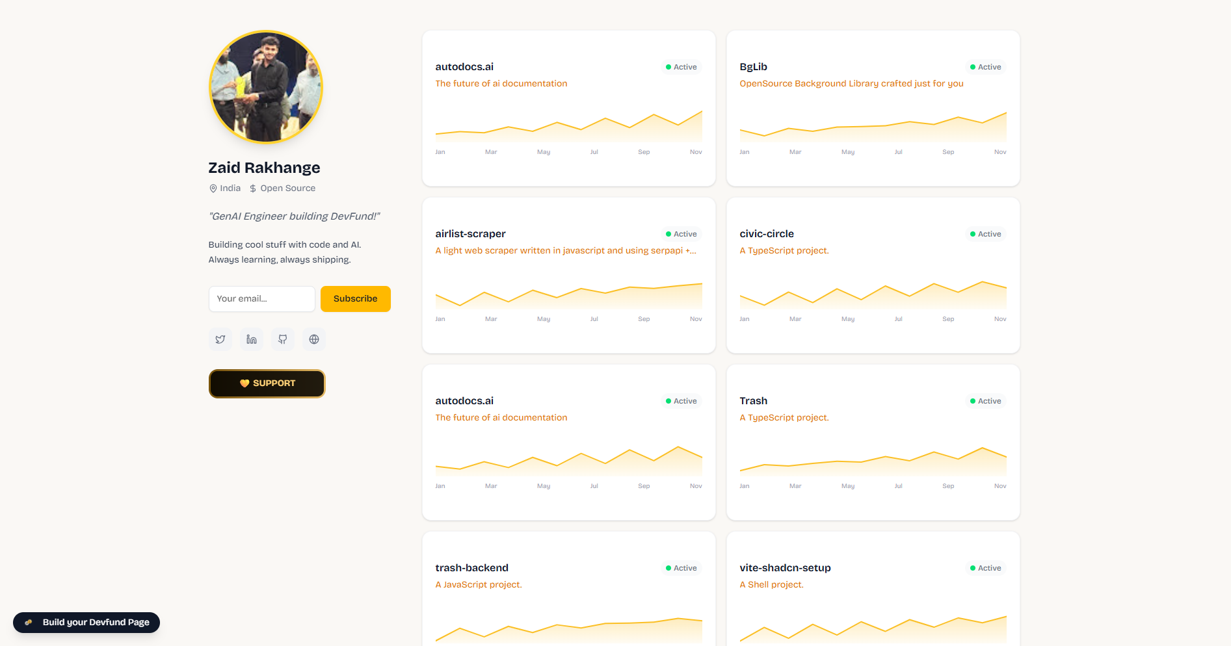
Task: Open the website globe icon
Action: pyautogui.click(x=314, y=339)
